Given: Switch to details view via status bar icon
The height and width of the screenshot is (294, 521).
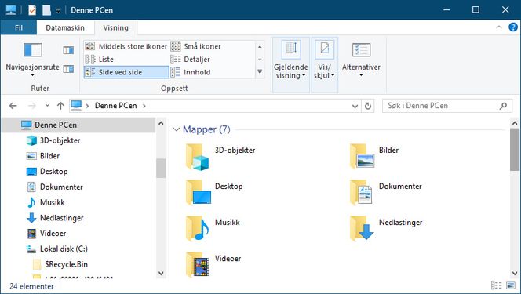Looking at the screenshot, I should tap(497, 285).
